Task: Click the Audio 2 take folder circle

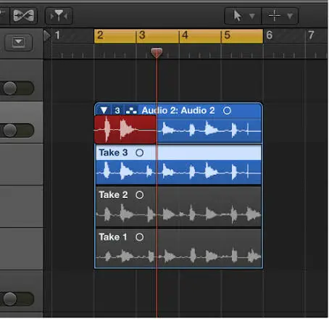Action: pyautogui.click(x=227, y=110)
